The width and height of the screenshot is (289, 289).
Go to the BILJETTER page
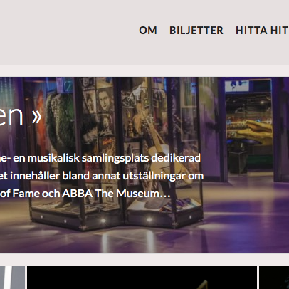tap(196, 31)
